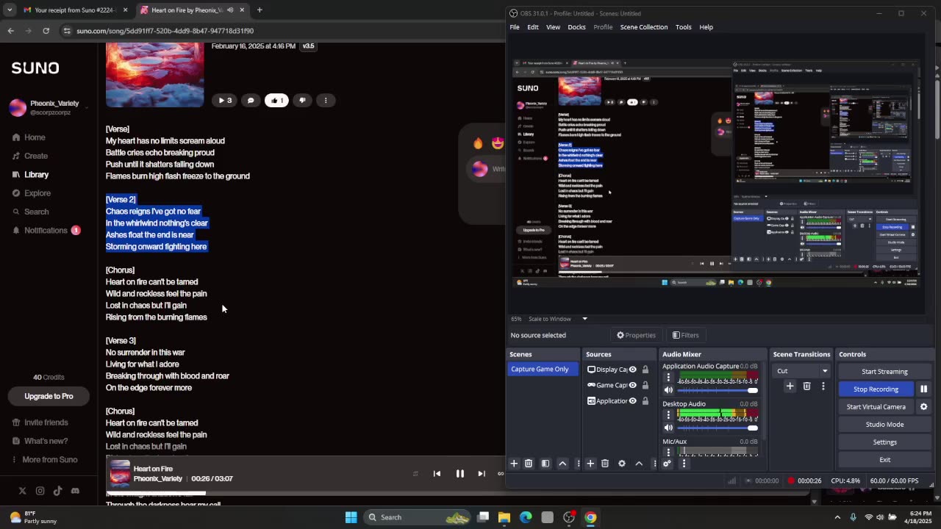Open the OBS Docks menu

(576, 27)
